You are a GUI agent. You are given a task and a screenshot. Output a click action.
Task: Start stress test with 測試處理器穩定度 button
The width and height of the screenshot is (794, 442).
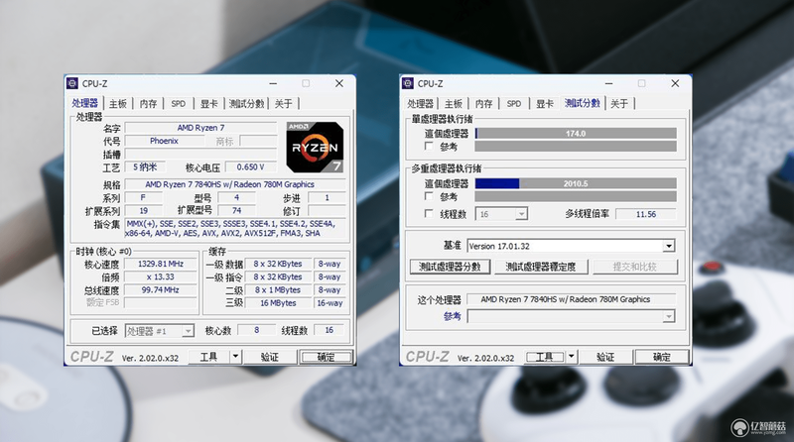tap(540, 267)
